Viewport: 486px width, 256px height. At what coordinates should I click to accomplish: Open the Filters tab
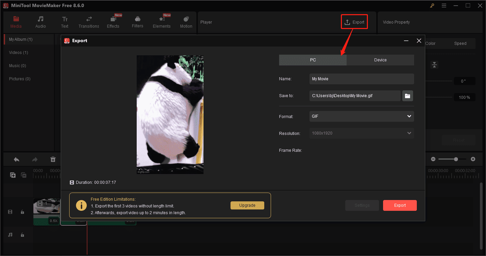pos(137,22)
